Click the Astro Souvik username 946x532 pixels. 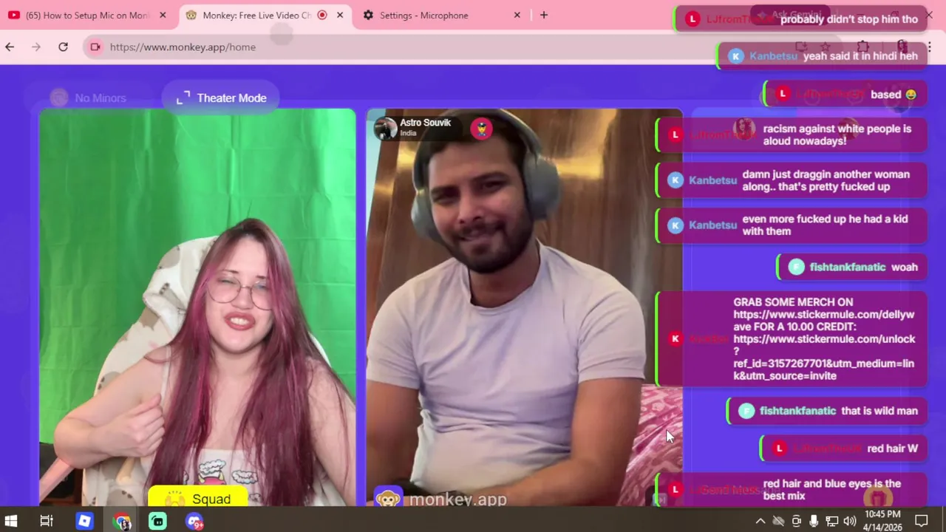[425, 123]
